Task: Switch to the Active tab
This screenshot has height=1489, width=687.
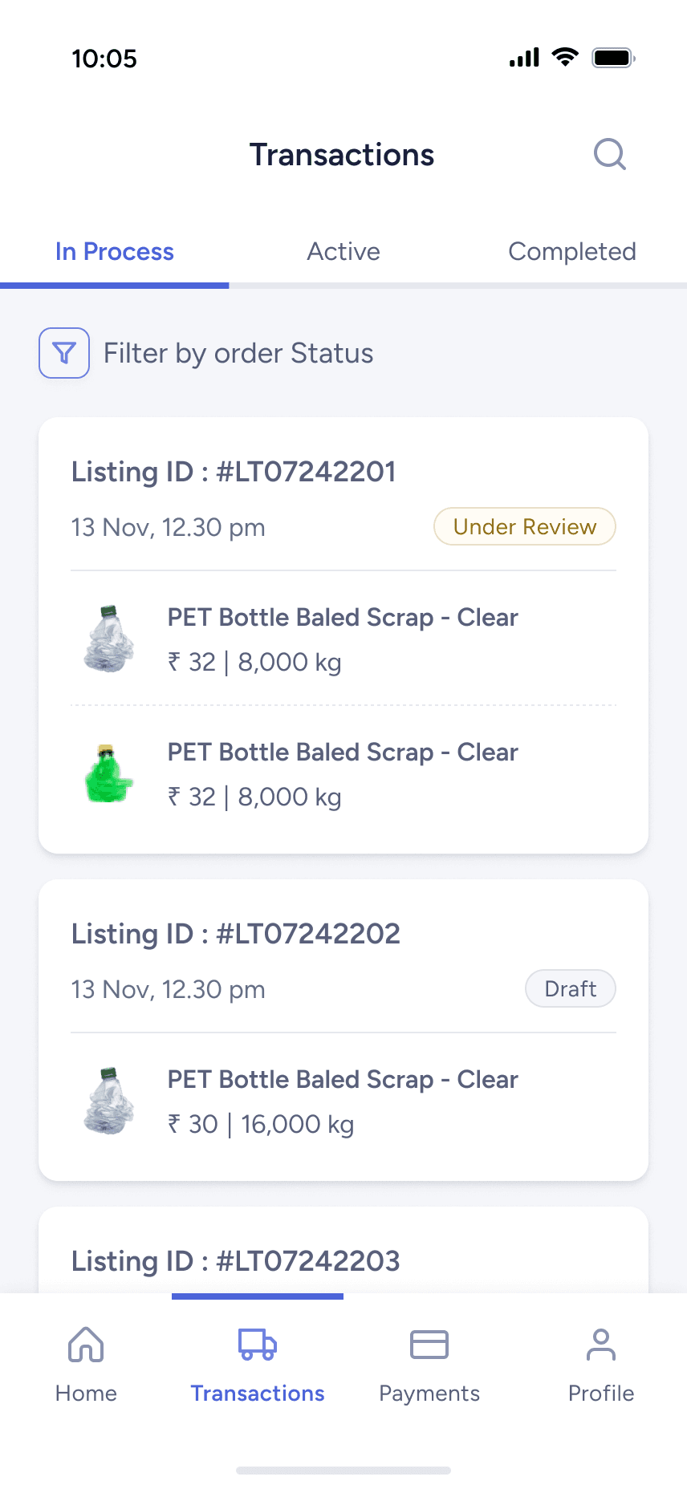Action: point(343,252)
